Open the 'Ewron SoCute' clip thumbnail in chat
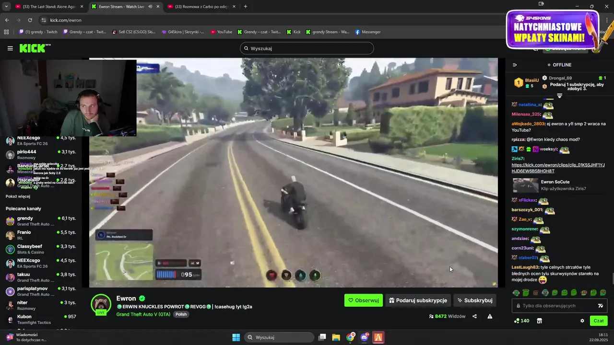The height and width of the screenshot is (345, 614). 526,185
